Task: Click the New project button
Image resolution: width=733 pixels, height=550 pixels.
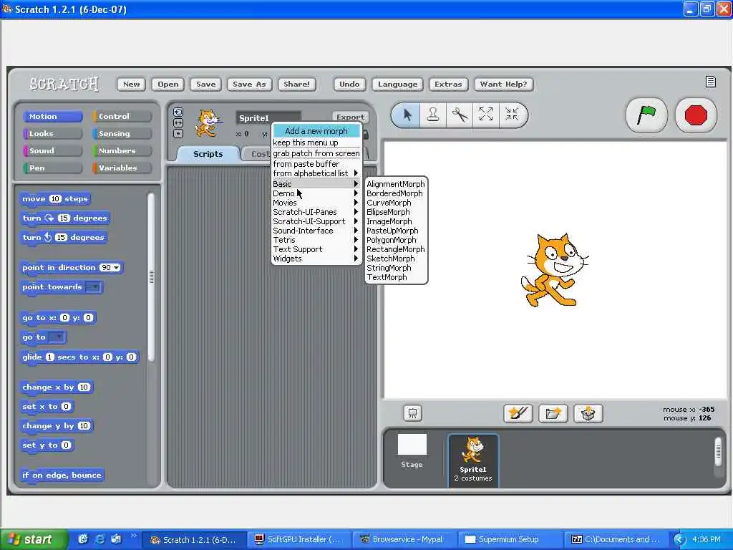Action: click(132, 85)
